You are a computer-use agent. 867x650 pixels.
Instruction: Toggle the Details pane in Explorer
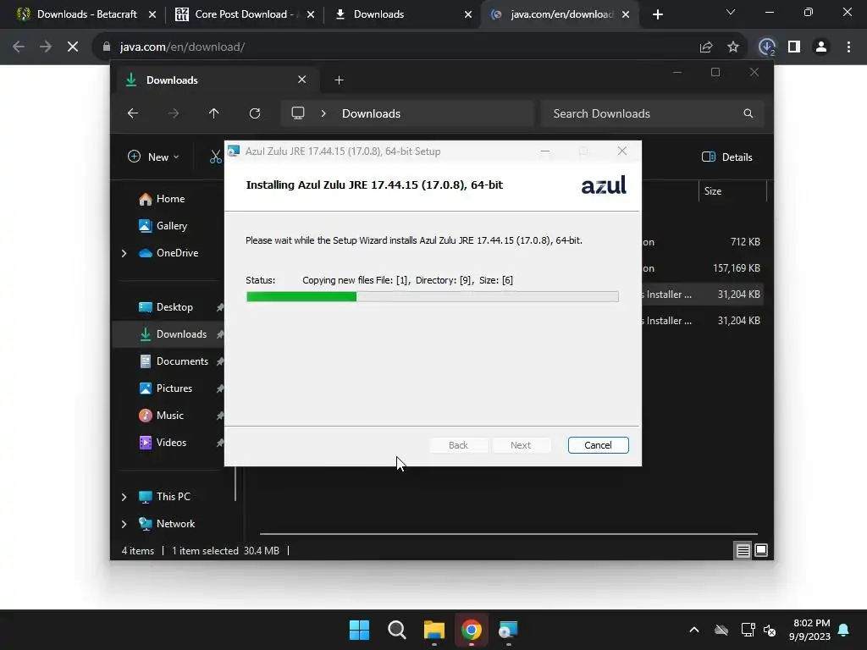727,157
